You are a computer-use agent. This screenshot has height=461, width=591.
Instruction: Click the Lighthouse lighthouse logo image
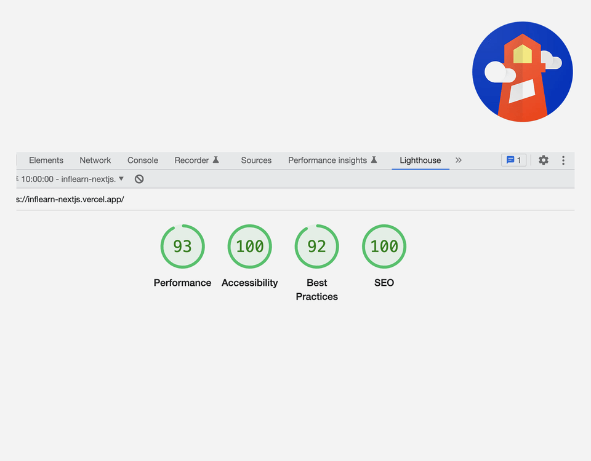tap(523, 71)
